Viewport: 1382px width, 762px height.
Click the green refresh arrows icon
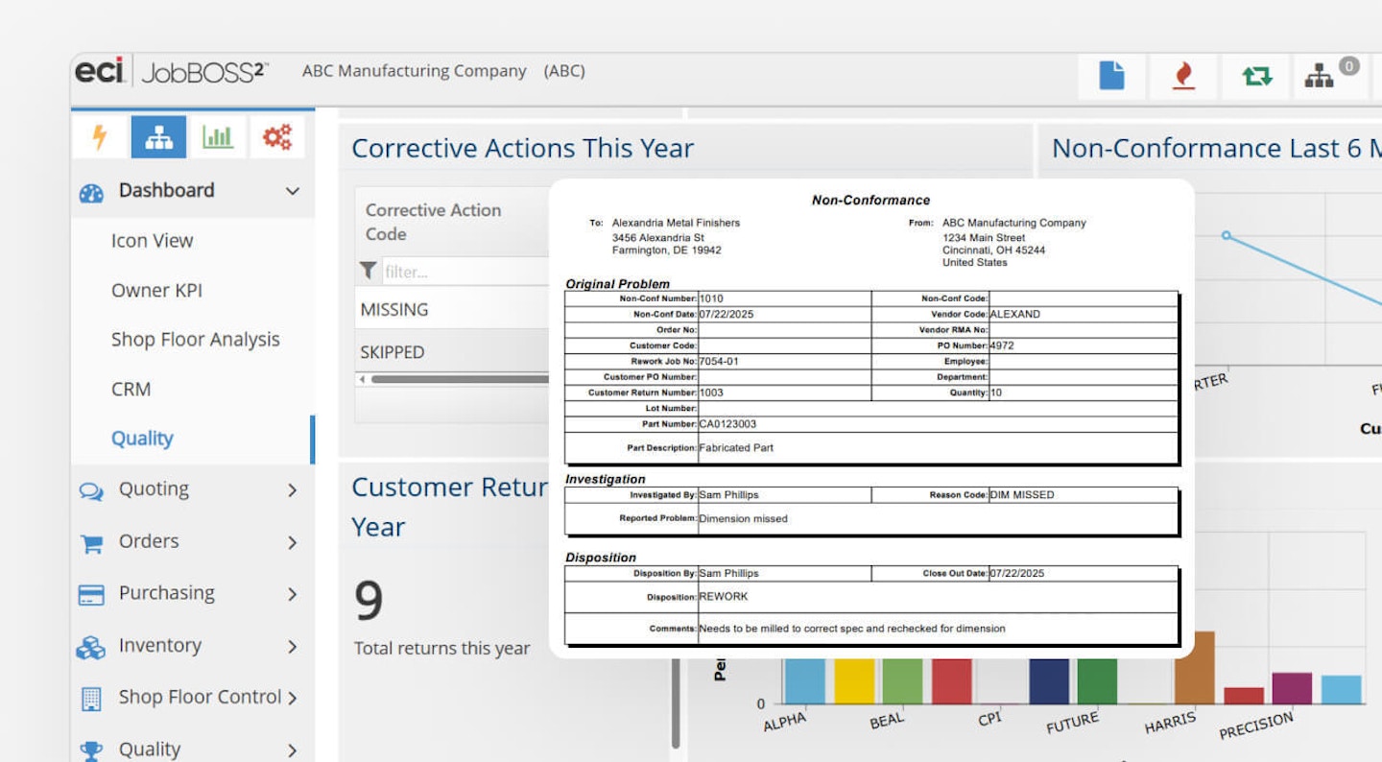click(1257, 76)
